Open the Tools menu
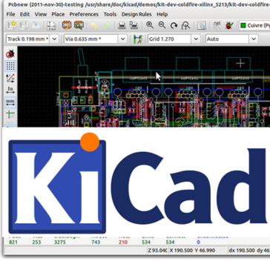Screen dimensions: 270x270 click(x=110, y=14)
